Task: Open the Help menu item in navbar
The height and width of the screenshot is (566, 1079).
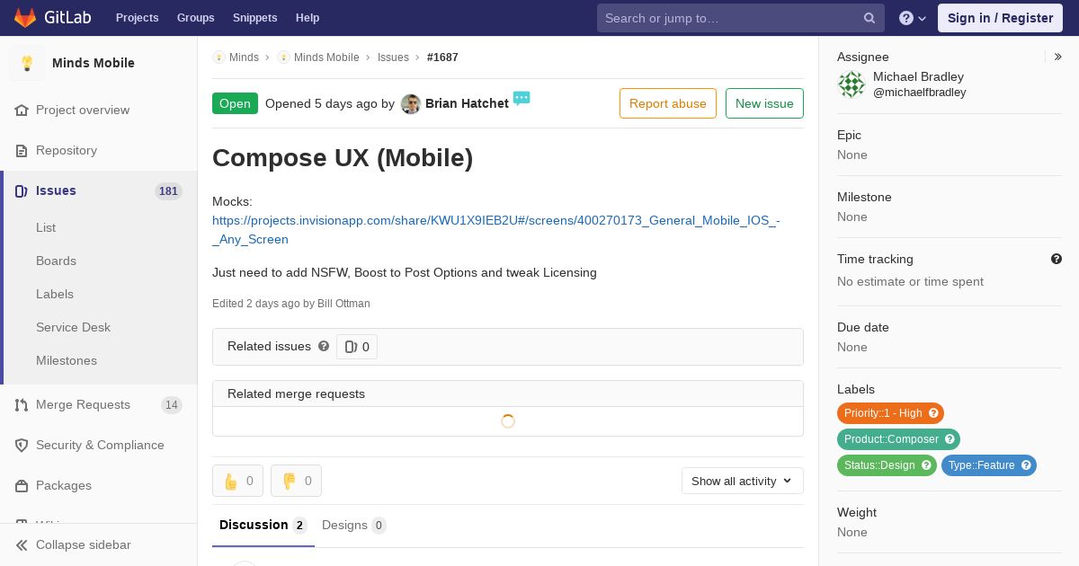Action: [308, 18]
